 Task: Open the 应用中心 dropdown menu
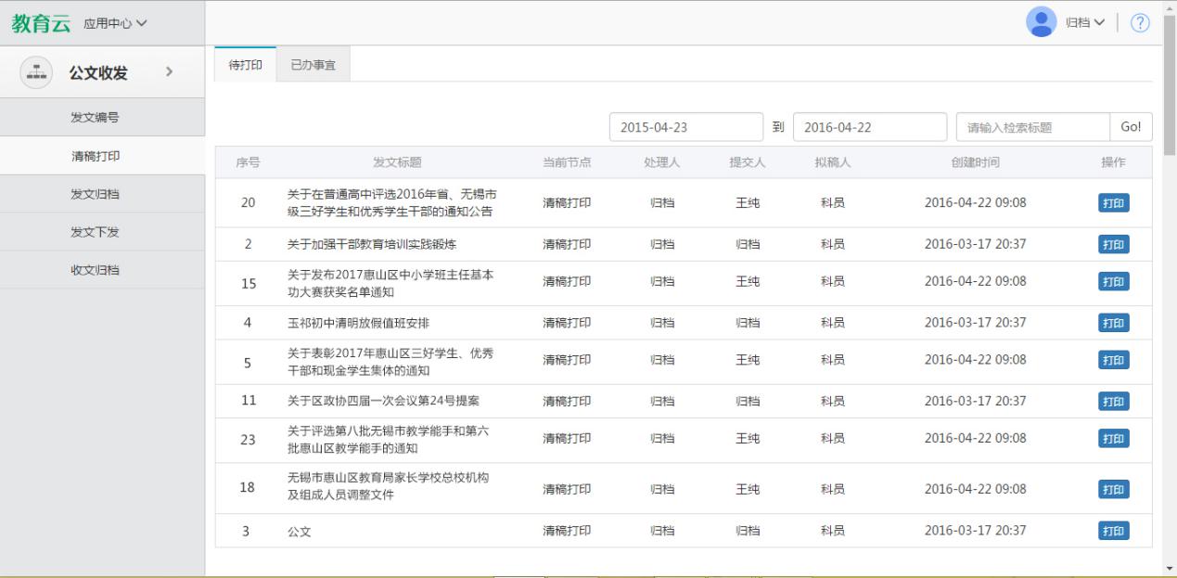pyautogui.click(x=115, y=23)
